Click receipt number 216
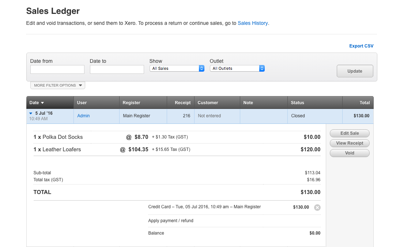The height and width of the screenshot is (247, 400). coord(186,116)
